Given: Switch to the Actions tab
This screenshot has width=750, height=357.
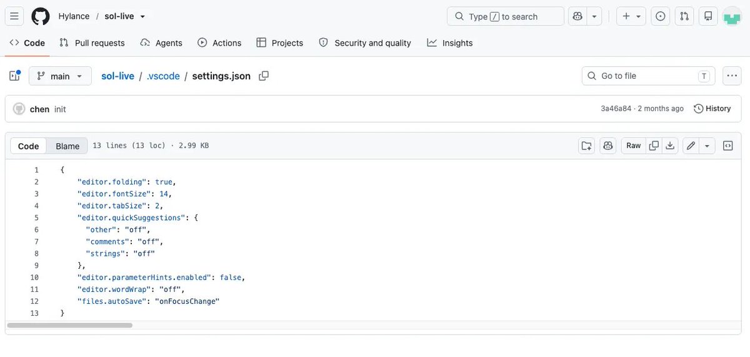Looking at the screenshot, I should (x=219, y=43).
